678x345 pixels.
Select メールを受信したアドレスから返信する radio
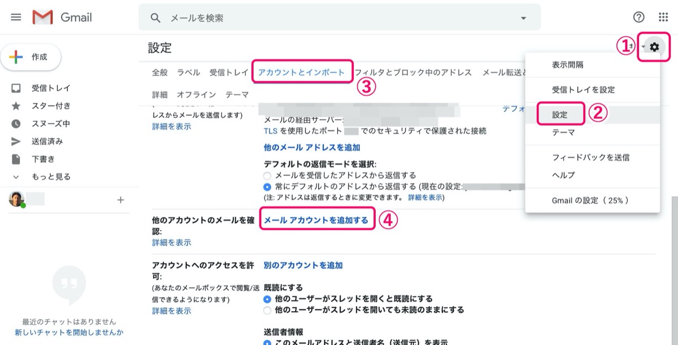click(267, 175)
